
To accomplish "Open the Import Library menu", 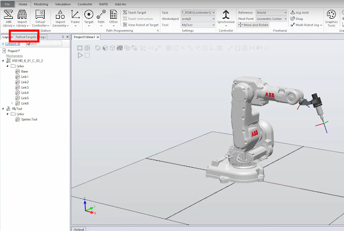I will tap(22, 18).
